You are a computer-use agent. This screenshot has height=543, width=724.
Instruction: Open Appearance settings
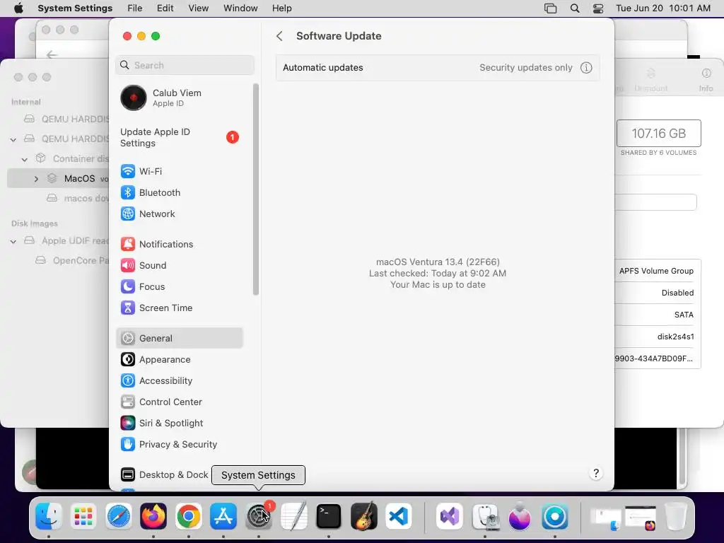pyautogui.click(x=180, y=360)
